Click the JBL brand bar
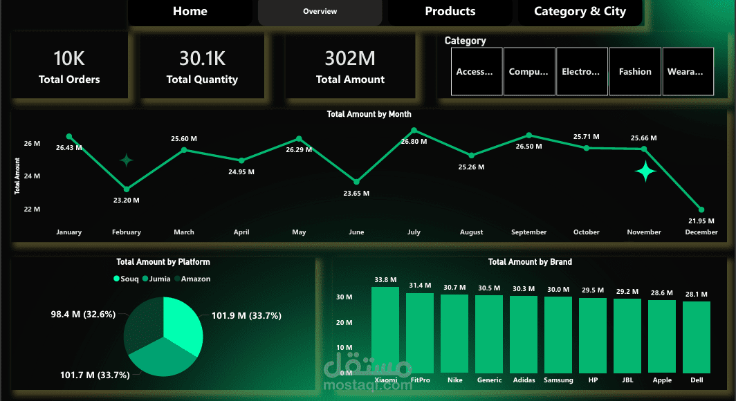The width and height of the screenshot is (736, 401). click(x=627, y=336)
